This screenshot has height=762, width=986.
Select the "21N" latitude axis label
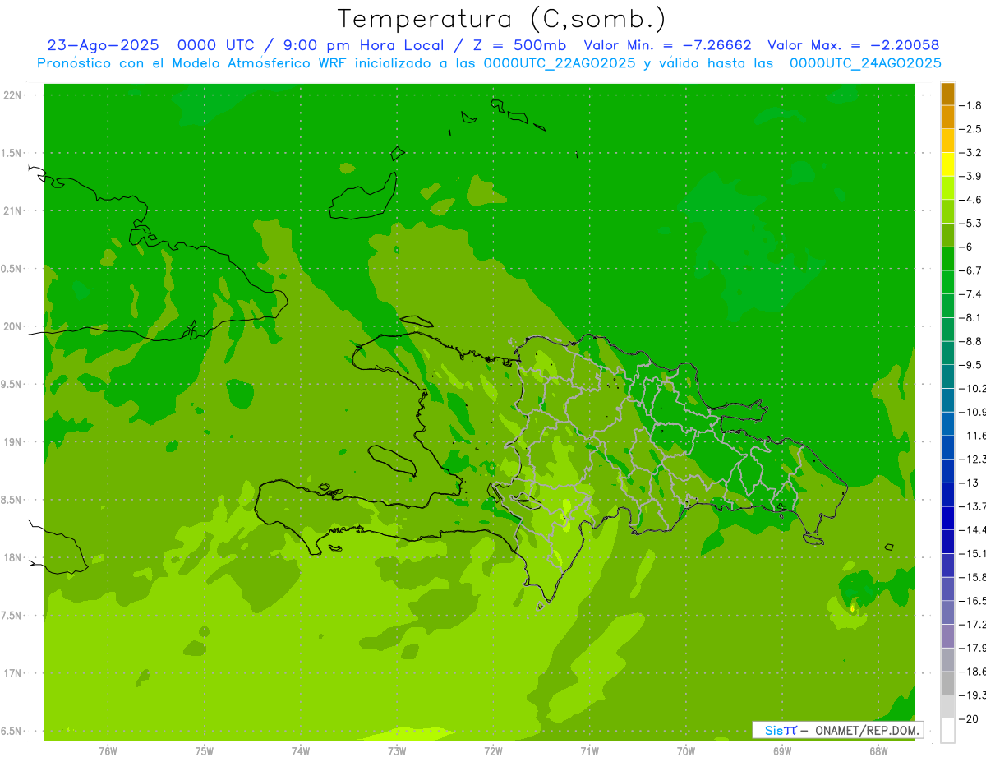pyautogui.click(x=12, y=210)
